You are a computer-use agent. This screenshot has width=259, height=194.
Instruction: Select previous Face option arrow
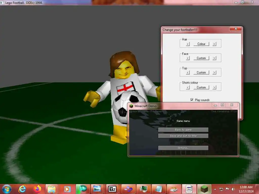click(188, 58)
